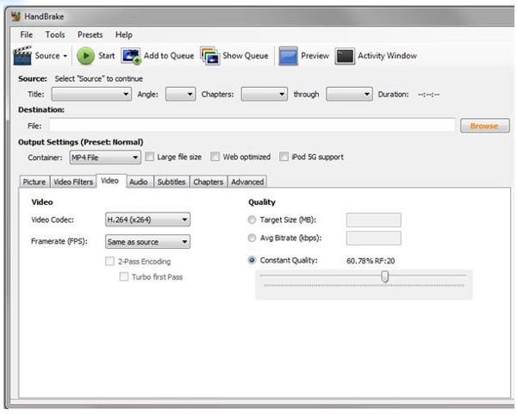This screenshot has height=415, width=517.
Task: Click the Constant Quality slider handle
Action: [385, 276]
